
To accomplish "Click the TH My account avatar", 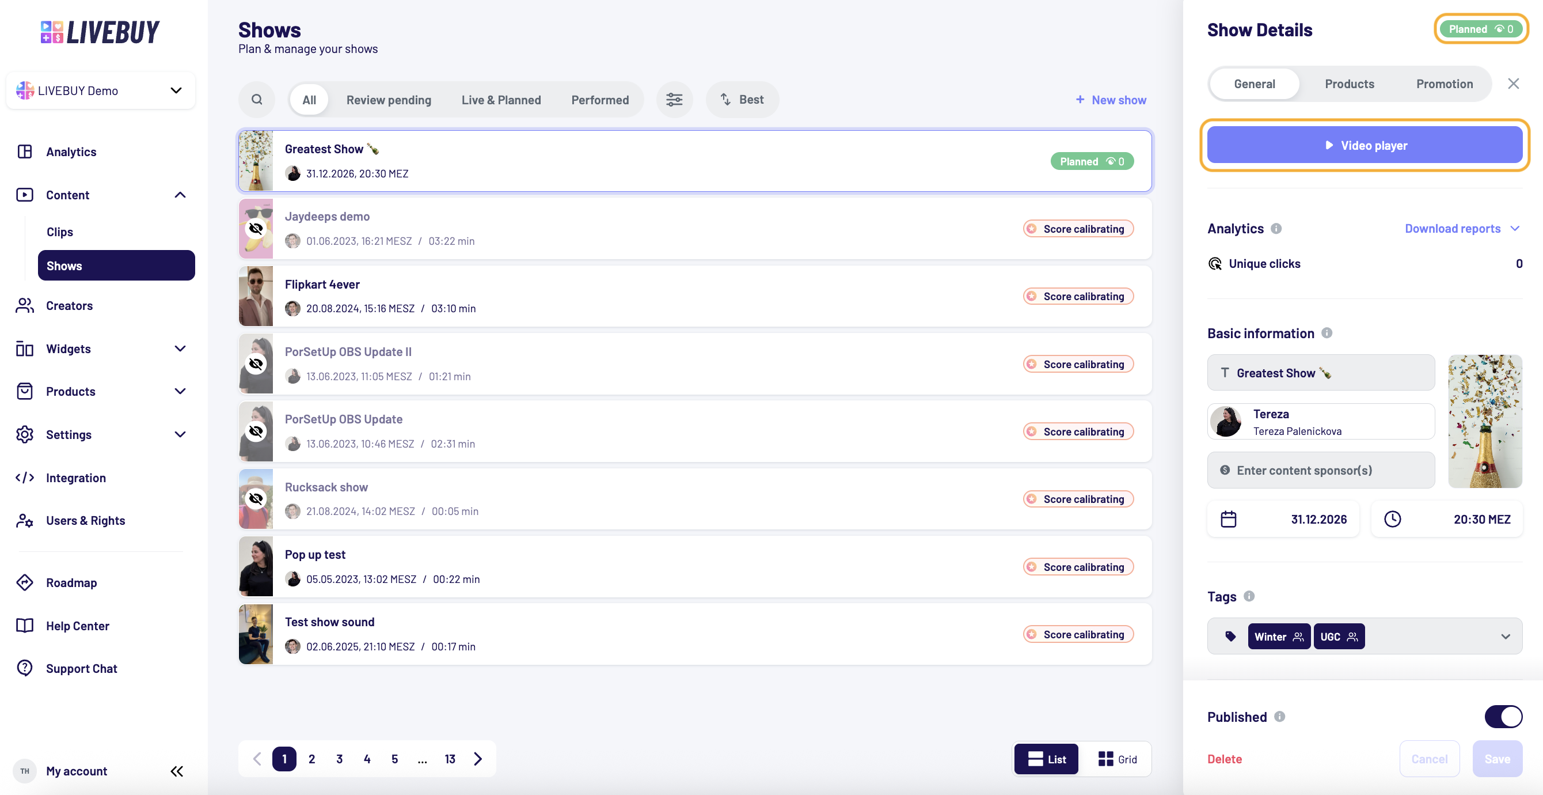I will 25,771.
